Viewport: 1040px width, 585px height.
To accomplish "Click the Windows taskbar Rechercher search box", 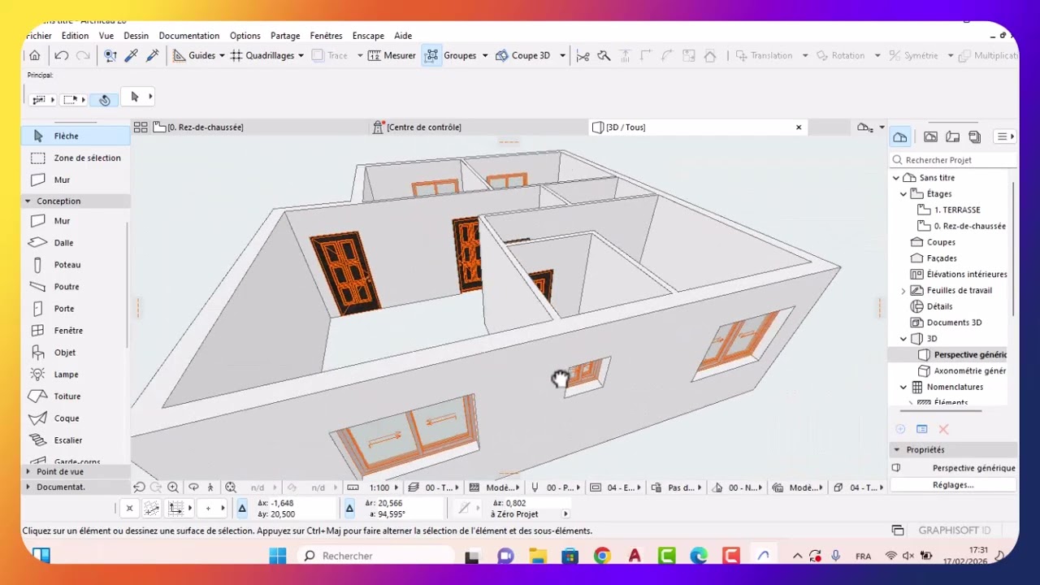I will click(376, 556).
